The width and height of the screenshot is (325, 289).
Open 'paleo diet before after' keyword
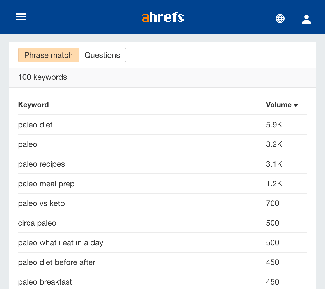tap(57, 262)
